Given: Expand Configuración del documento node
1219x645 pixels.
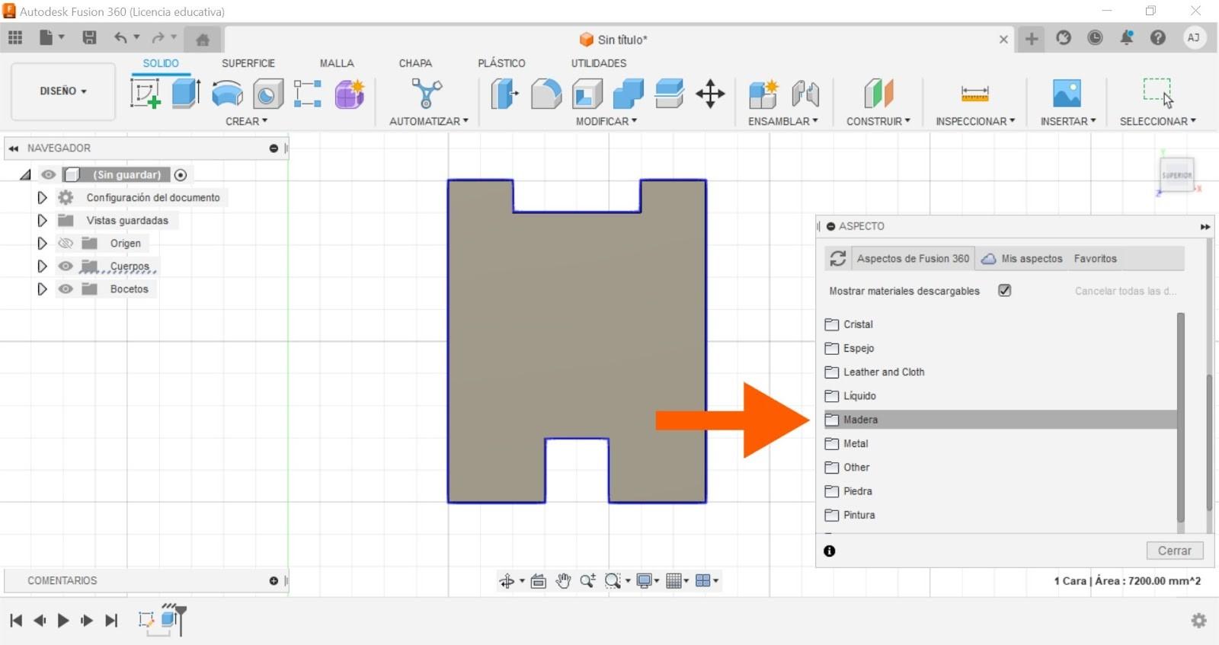Looking at the screenshot, I should click(x=42, y=197).
